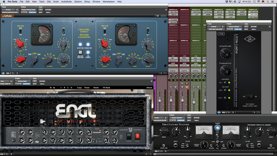Open the UADChandlerZenerLimiter plugin selector dropdown

(10, 12)
